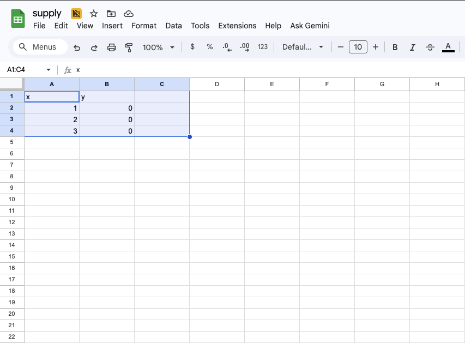Toggle bold formatting
Viewport: 465px width, 343px height.
click(x=395, y=47)
